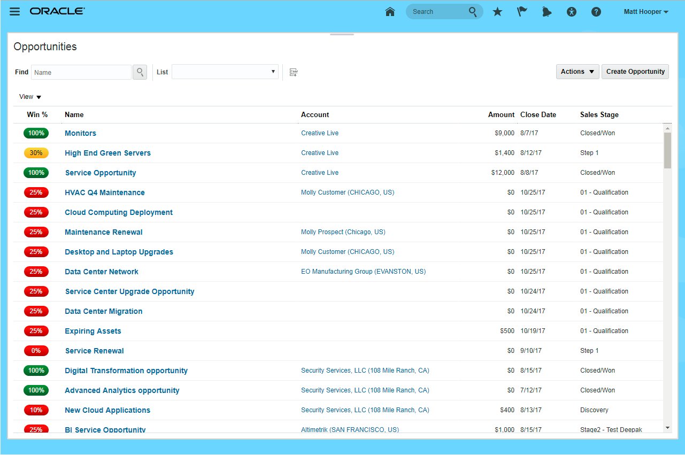The height and width of the screenshot is (455, 685).
Task: Click the list edit icon beside List dropdown
Action: point(294,72)
